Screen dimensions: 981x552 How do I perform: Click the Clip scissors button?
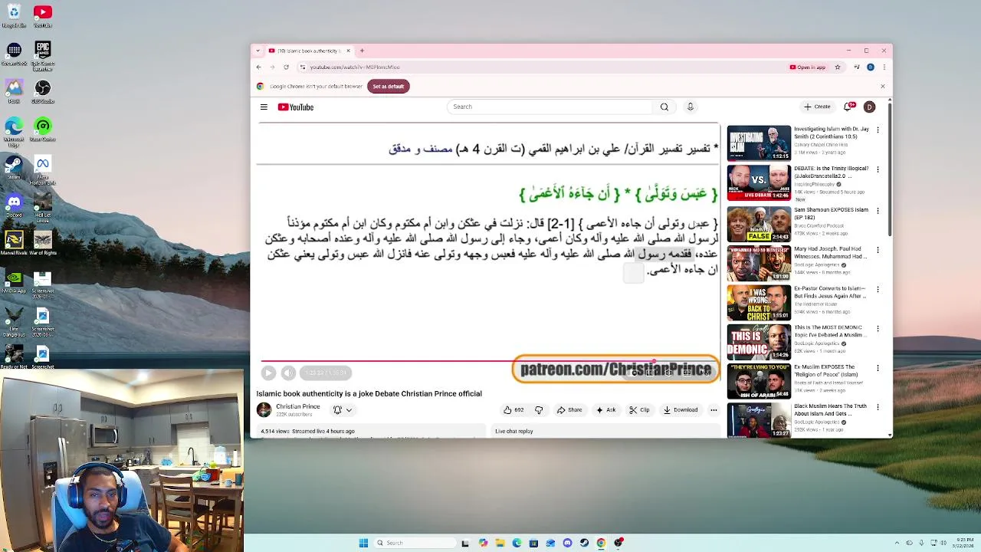pyautogui.click(x=639, y=410)
